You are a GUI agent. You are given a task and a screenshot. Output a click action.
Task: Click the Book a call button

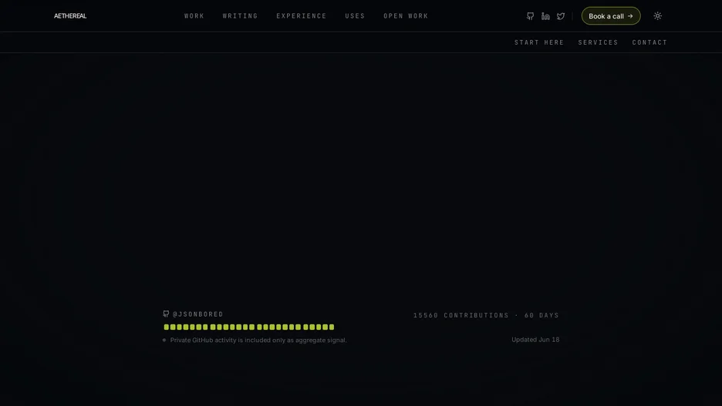611,16
